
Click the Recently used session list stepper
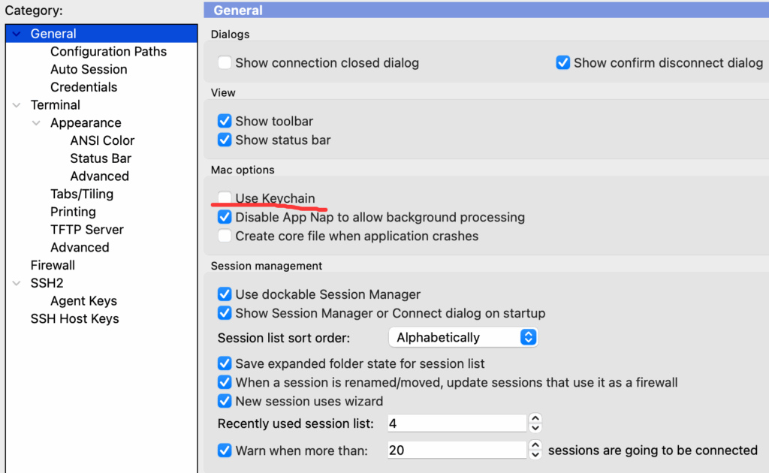coord(535,423)
